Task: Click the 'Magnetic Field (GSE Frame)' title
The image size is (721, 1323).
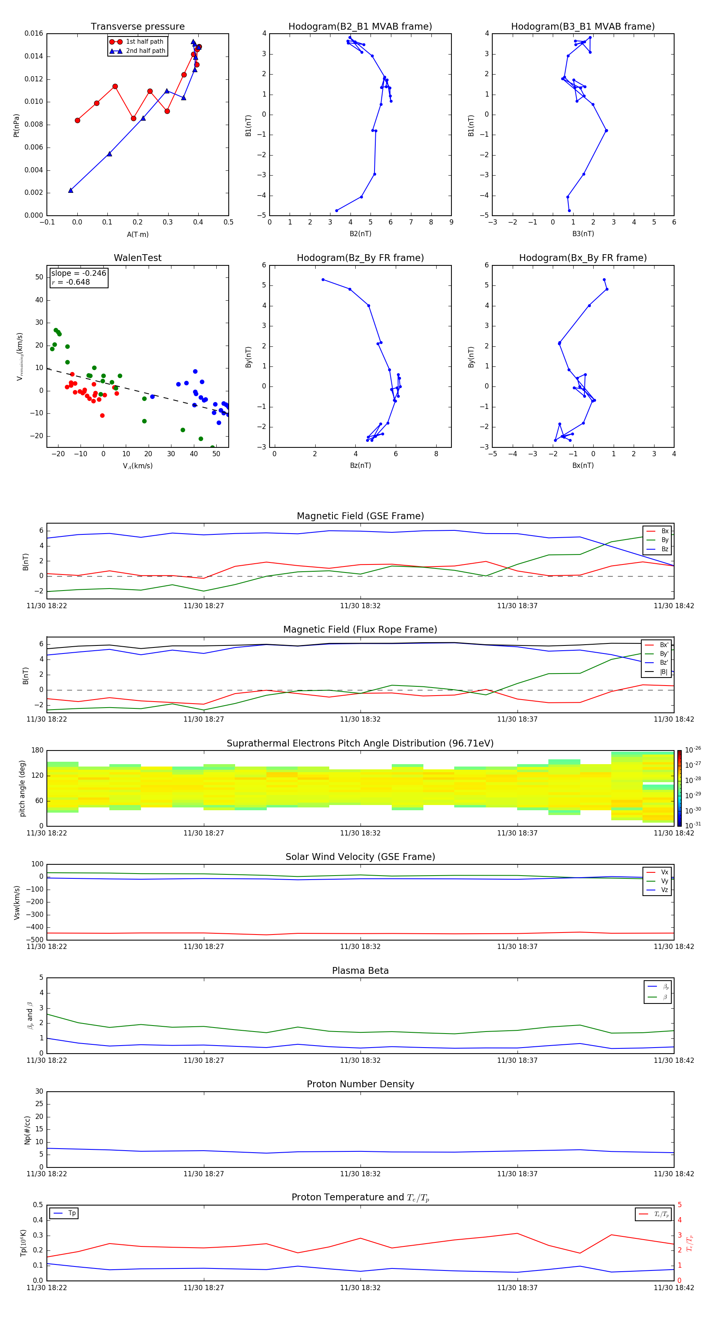Action: click(x=360, y=516)
